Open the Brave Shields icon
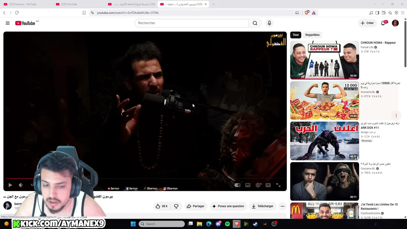The width and height of the screenshot is (407, 229). (x=307, y=13)
